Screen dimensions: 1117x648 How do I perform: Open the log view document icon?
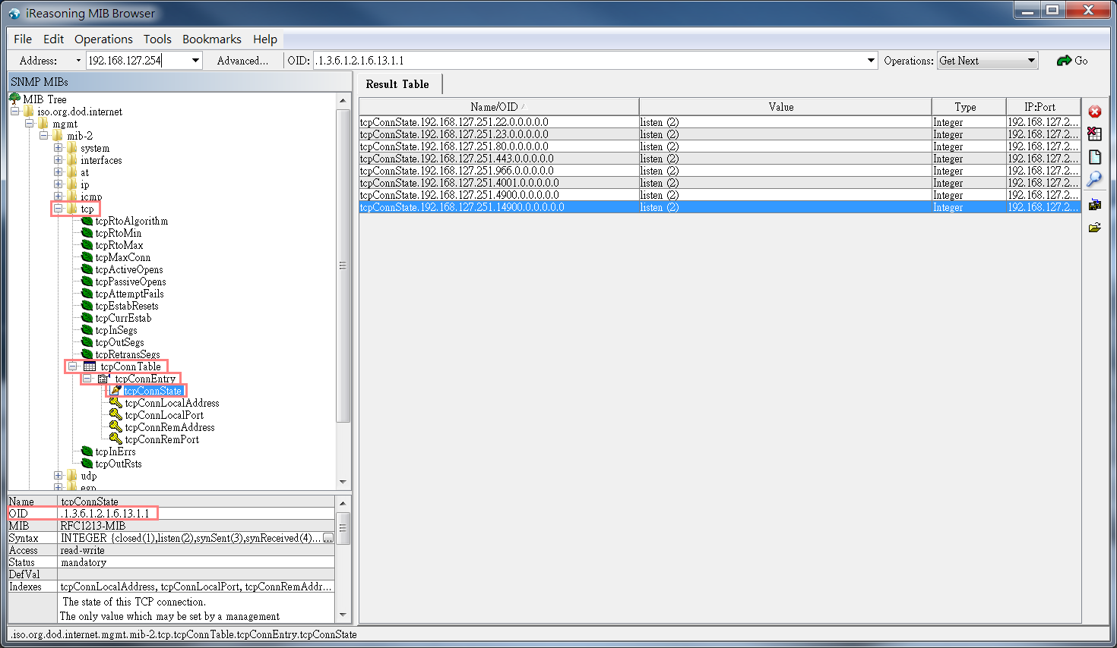click(1094, 157)
